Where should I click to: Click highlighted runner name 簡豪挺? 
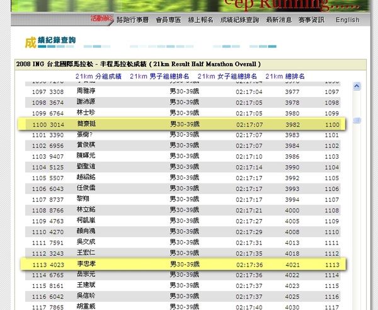click(86, 123)
